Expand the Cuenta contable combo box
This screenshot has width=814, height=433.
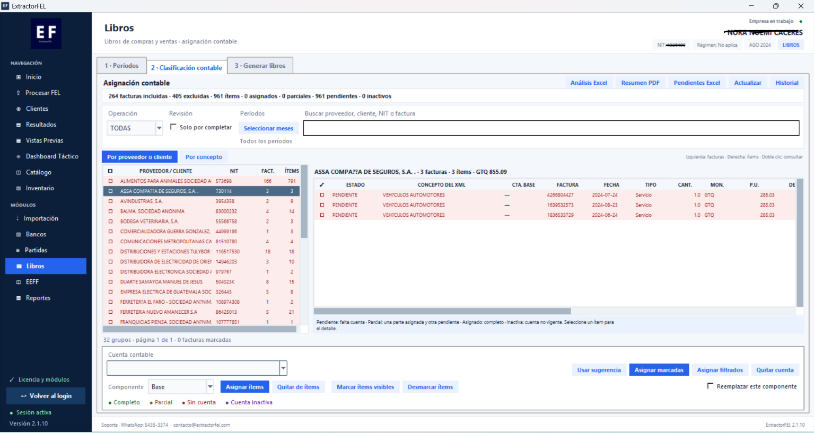point(283,368)
